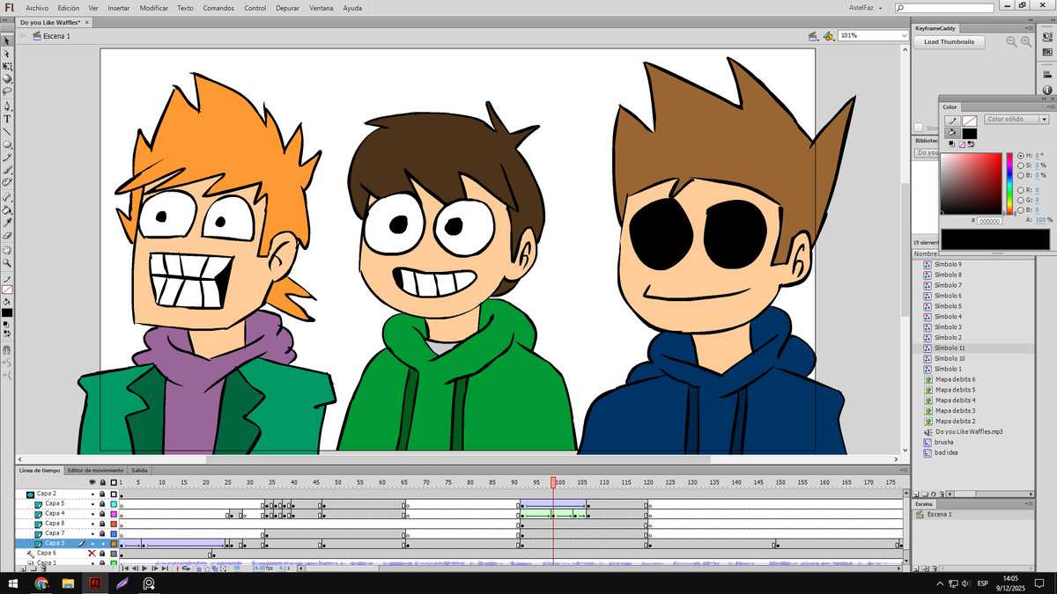The width and height of the screenshot is (1057, 594).
Task: Select the Line tool
Action: coord(8,132)
